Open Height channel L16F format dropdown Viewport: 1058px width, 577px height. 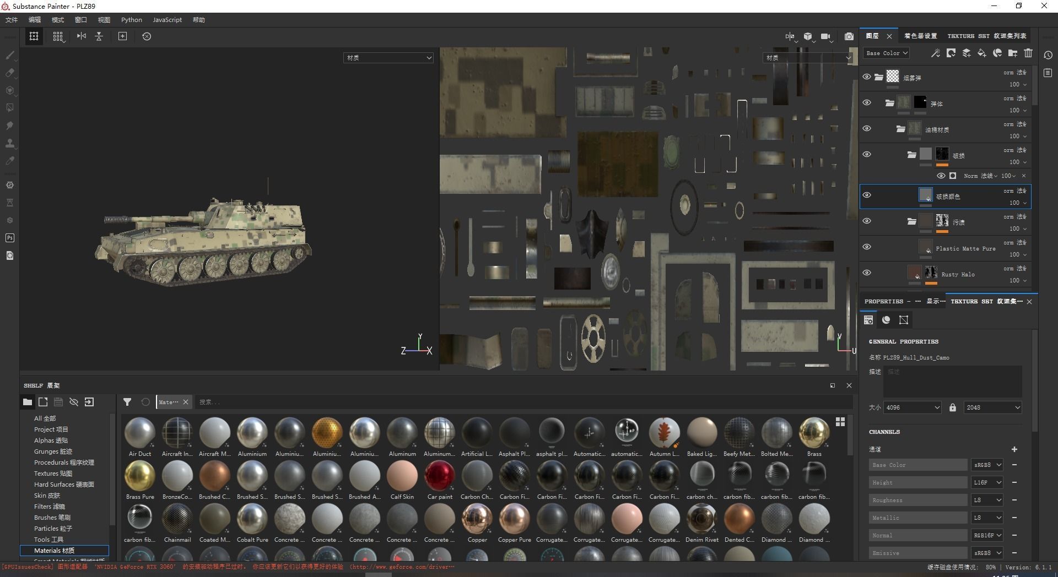[x=987, y=482]
